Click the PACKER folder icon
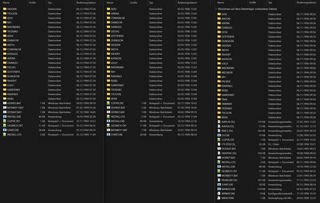 pyautogui.click(x=219, y=81)
